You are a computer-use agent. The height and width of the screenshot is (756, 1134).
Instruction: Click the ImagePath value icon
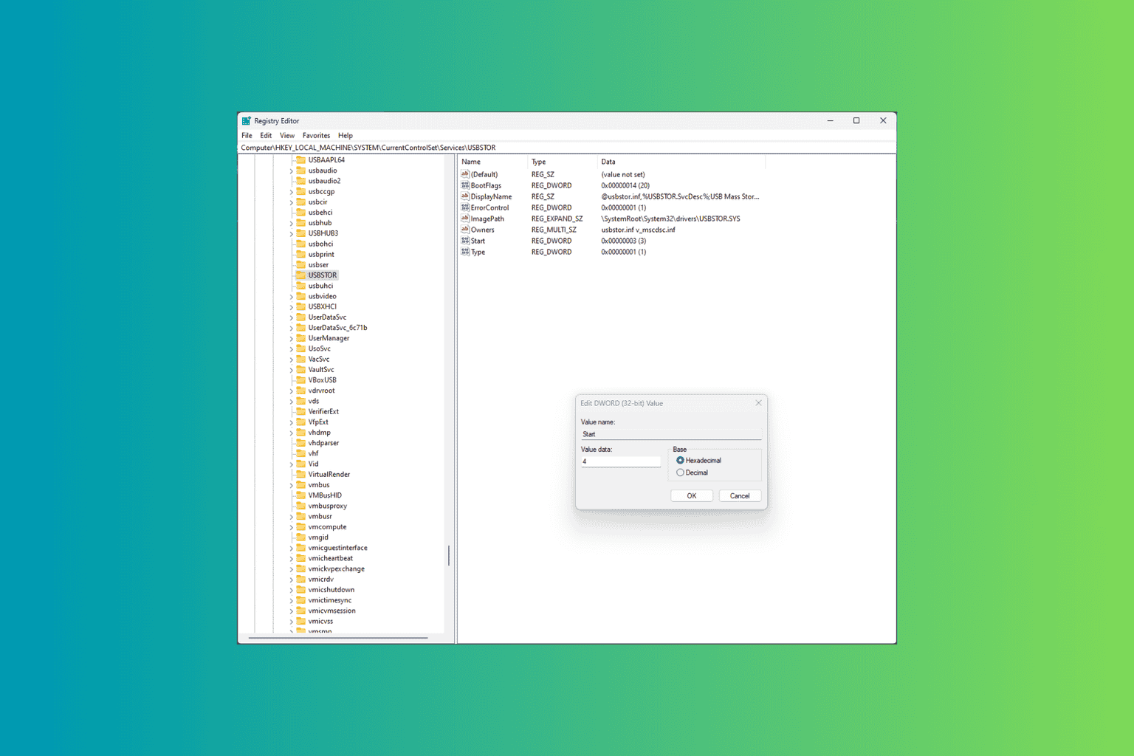tap(465, 219)
